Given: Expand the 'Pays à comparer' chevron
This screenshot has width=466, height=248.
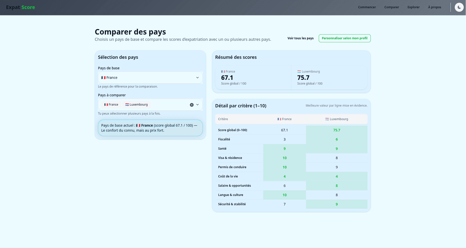Looking at the screenshot, I should point(197,105).
